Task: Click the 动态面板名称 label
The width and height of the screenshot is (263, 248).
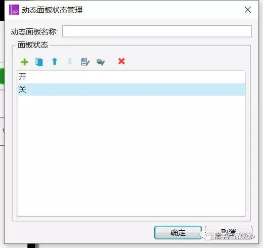Action: pyautogui.click(x=34, y=31)
